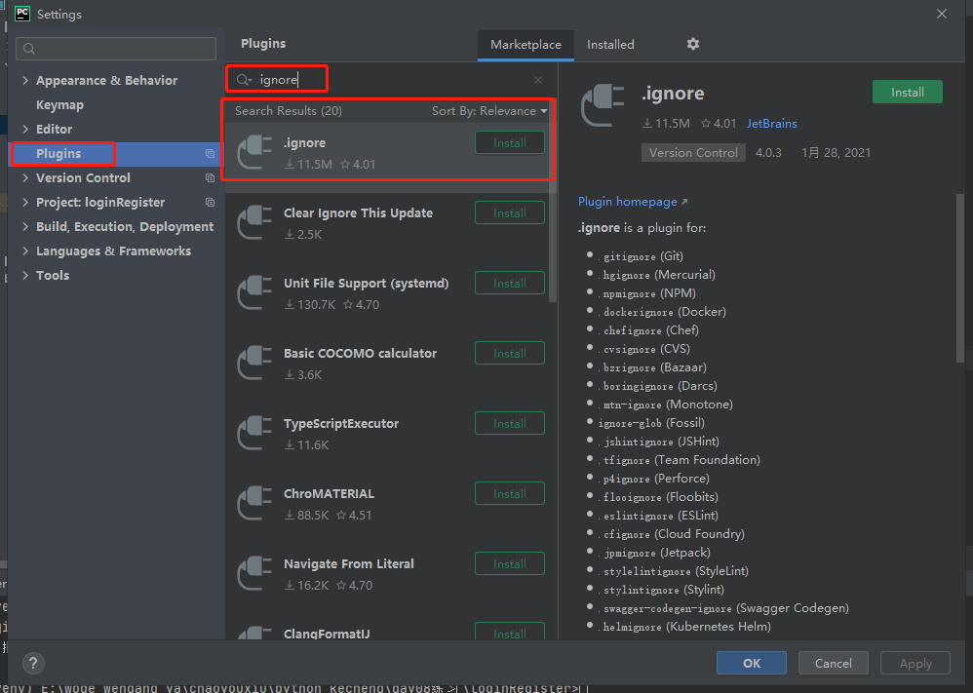
Task: Select Unit File Support (systemd) plugin title
Action: 367,284
